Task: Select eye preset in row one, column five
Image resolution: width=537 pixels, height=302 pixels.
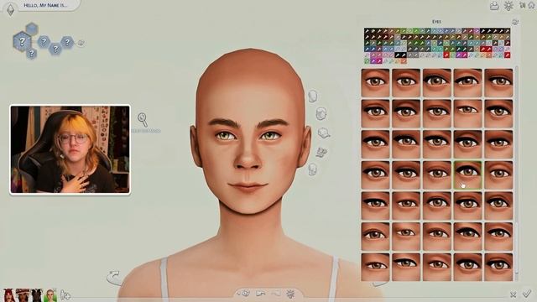Action: (x=498, y=82)
